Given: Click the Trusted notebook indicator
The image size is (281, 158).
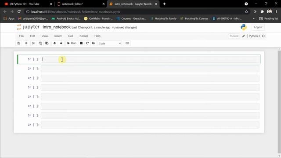Looking at the screenshot, I should 234,36.
